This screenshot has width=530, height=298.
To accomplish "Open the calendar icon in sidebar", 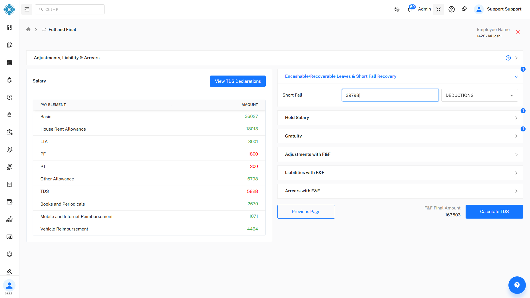I will [9, 62].
